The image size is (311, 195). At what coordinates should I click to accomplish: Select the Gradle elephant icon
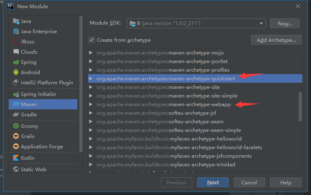16,115
